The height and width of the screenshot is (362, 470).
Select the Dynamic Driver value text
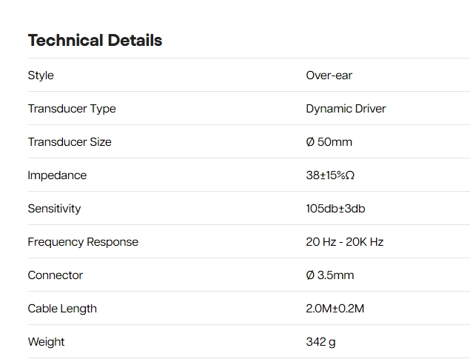[346, 109]
